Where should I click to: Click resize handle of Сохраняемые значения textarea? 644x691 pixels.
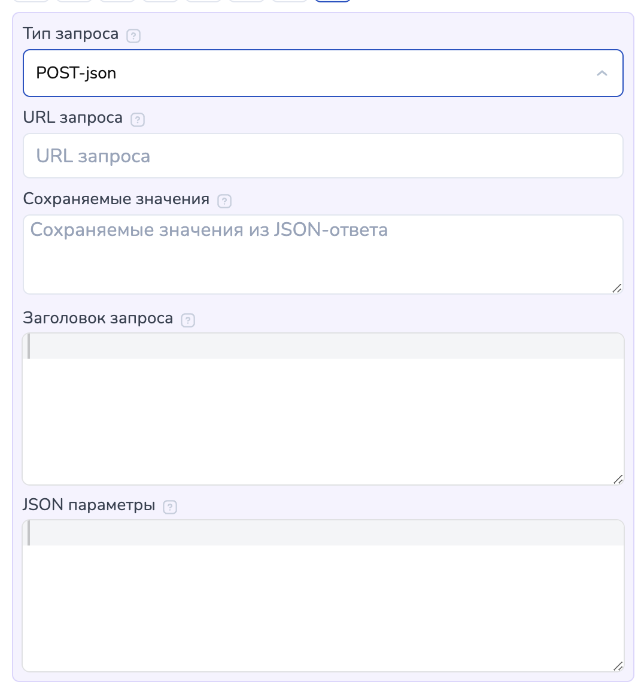click(617, 288)
